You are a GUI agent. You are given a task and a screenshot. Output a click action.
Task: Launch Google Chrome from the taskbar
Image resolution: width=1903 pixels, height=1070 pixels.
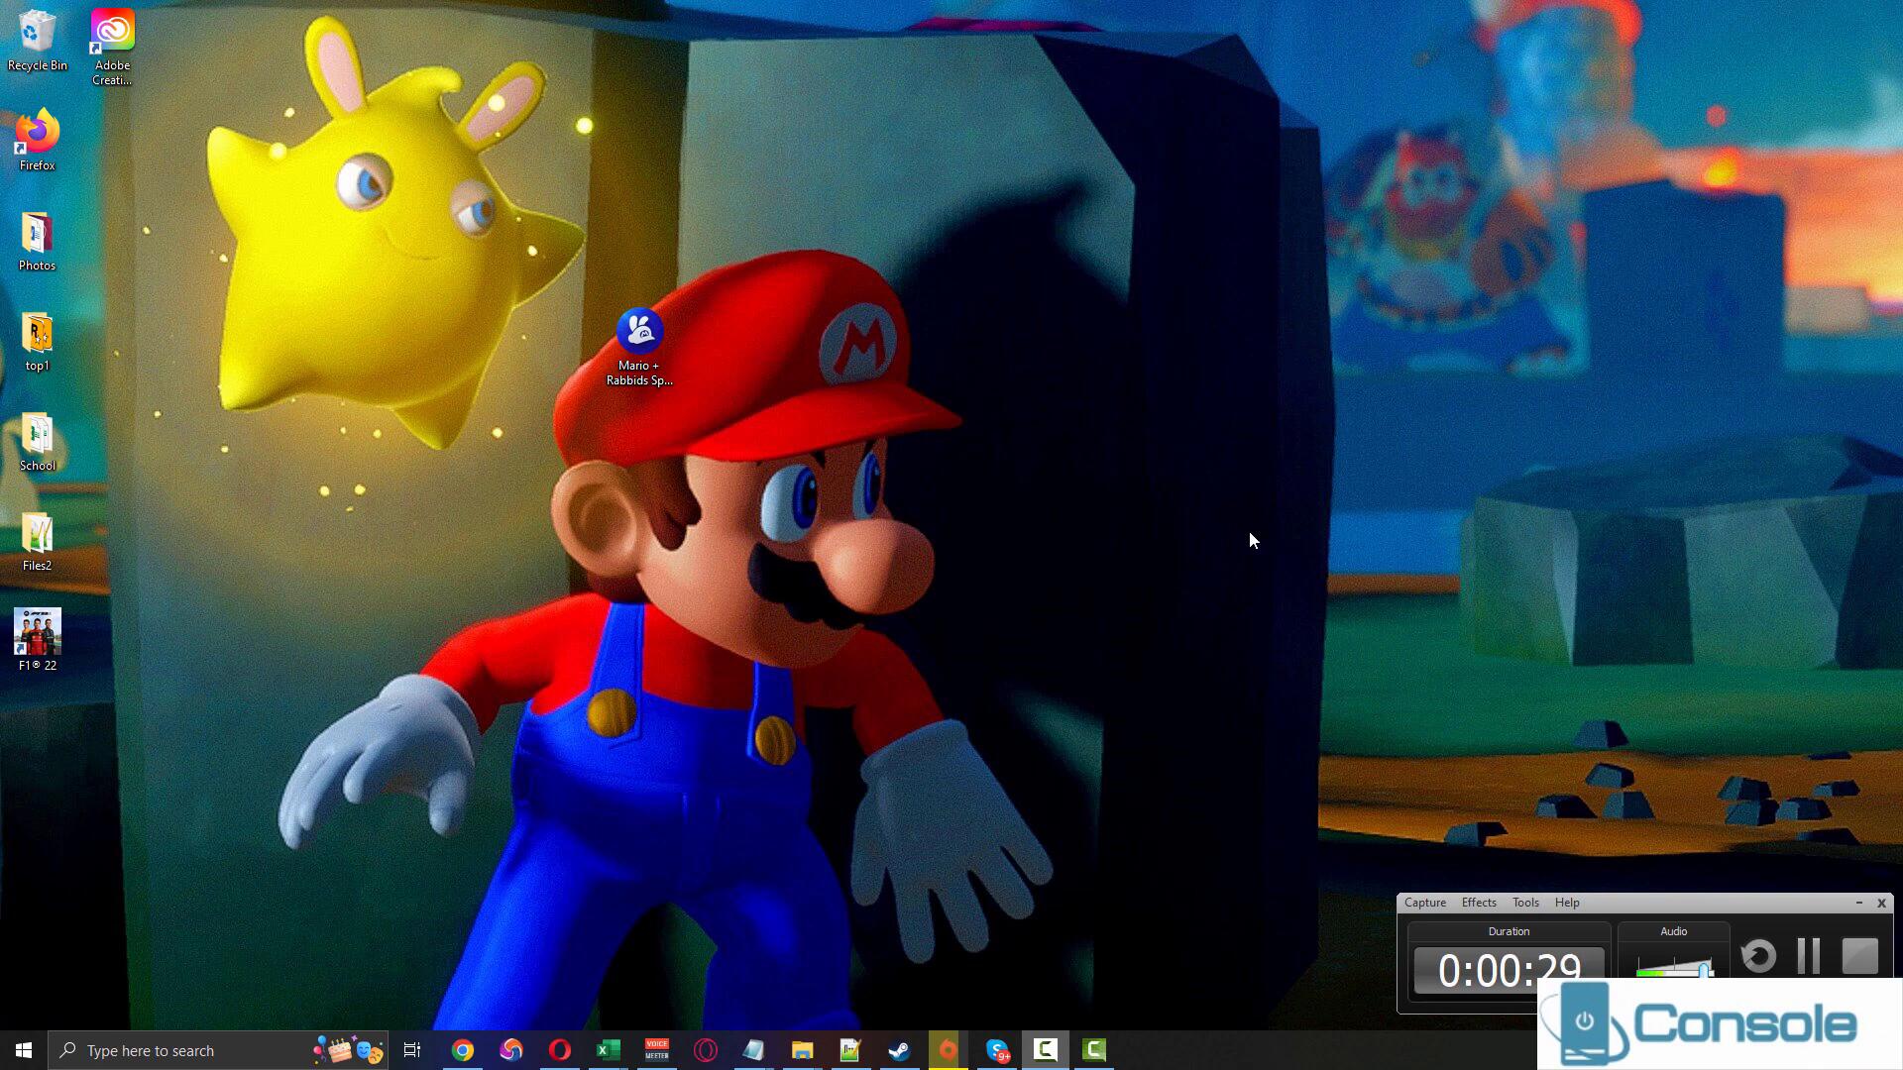click(463, 1050)
